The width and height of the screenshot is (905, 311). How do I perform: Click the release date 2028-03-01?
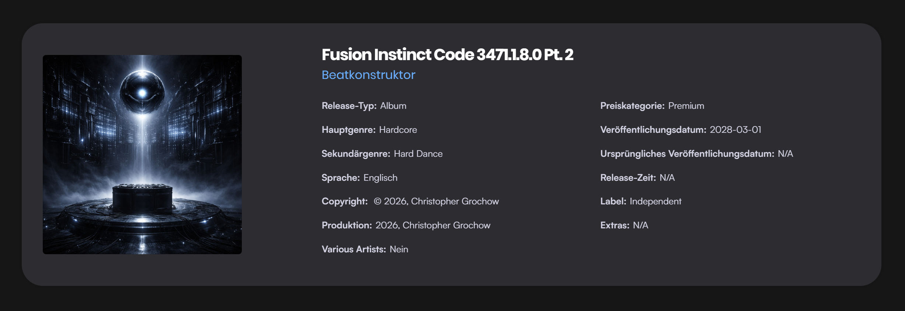735,130
